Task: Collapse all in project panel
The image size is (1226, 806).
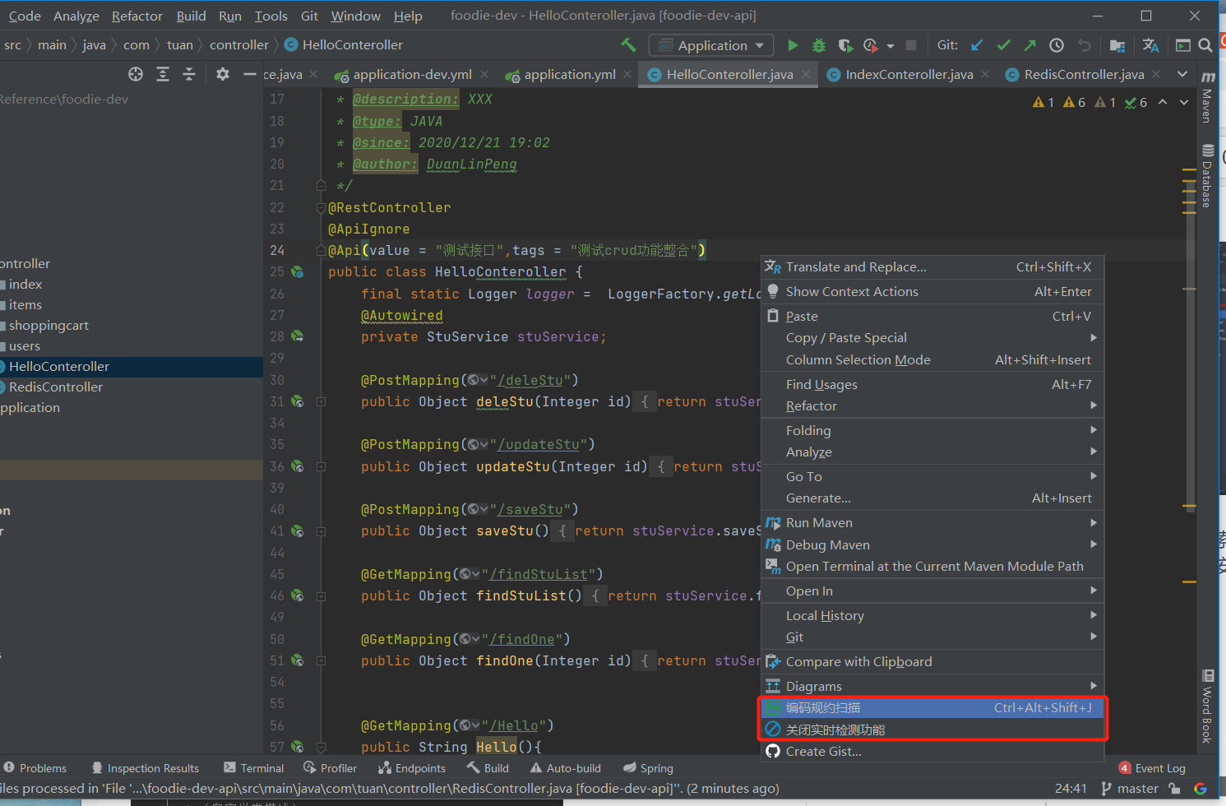Action: [x=189, y=74]
